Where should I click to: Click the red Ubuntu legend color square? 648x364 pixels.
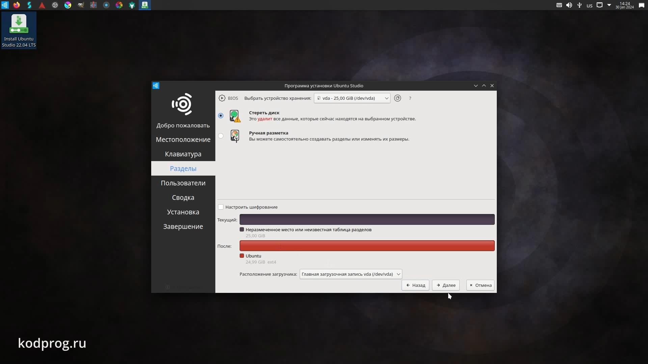tap(242, 256)
